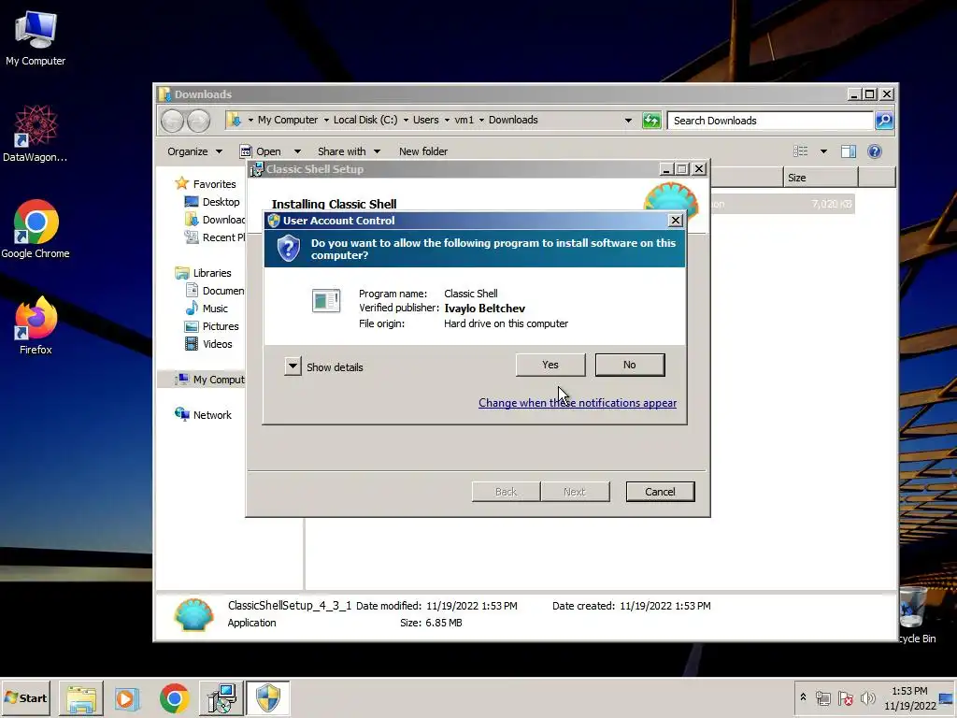Screen dimensions: 957x718
Task: Open the Recycle Bin icon
Action: click(916, 613)
